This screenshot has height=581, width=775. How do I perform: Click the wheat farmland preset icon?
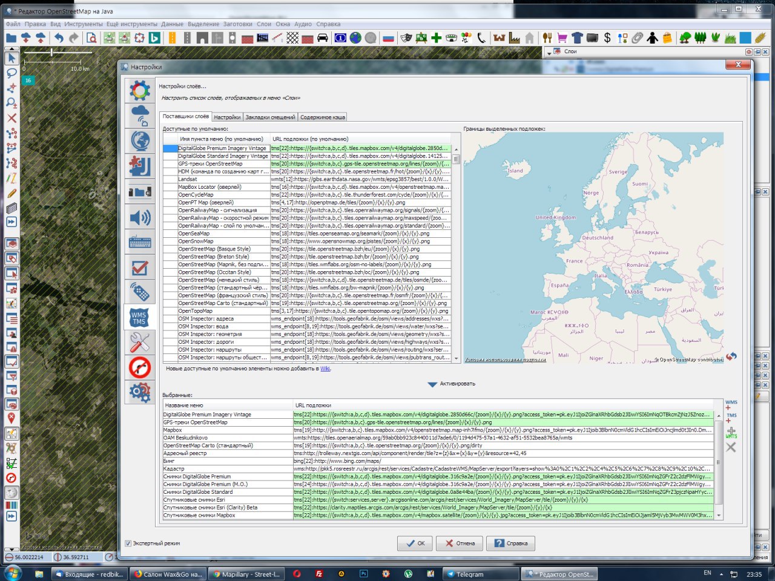pos(760,38)
